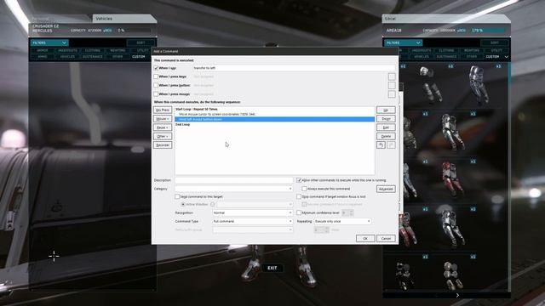This screenshot has height=306, width=545.
Task: Expand the left panel FILTERS dropdown
Action: click(x=49, y=42)
